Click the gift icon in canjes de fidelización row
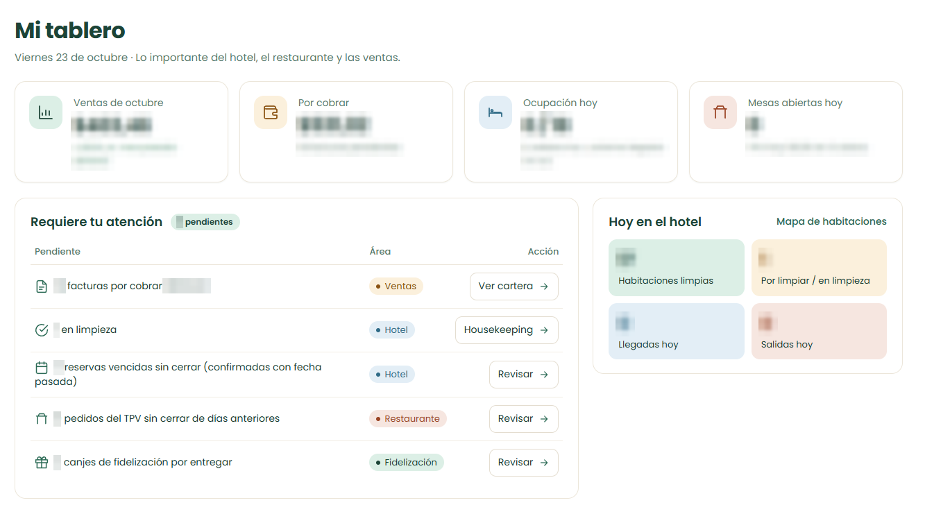 click(42, 463)
